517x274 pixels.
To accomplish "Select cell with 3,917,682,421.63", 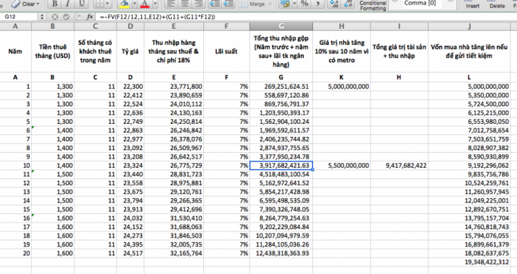I will 281,166.
